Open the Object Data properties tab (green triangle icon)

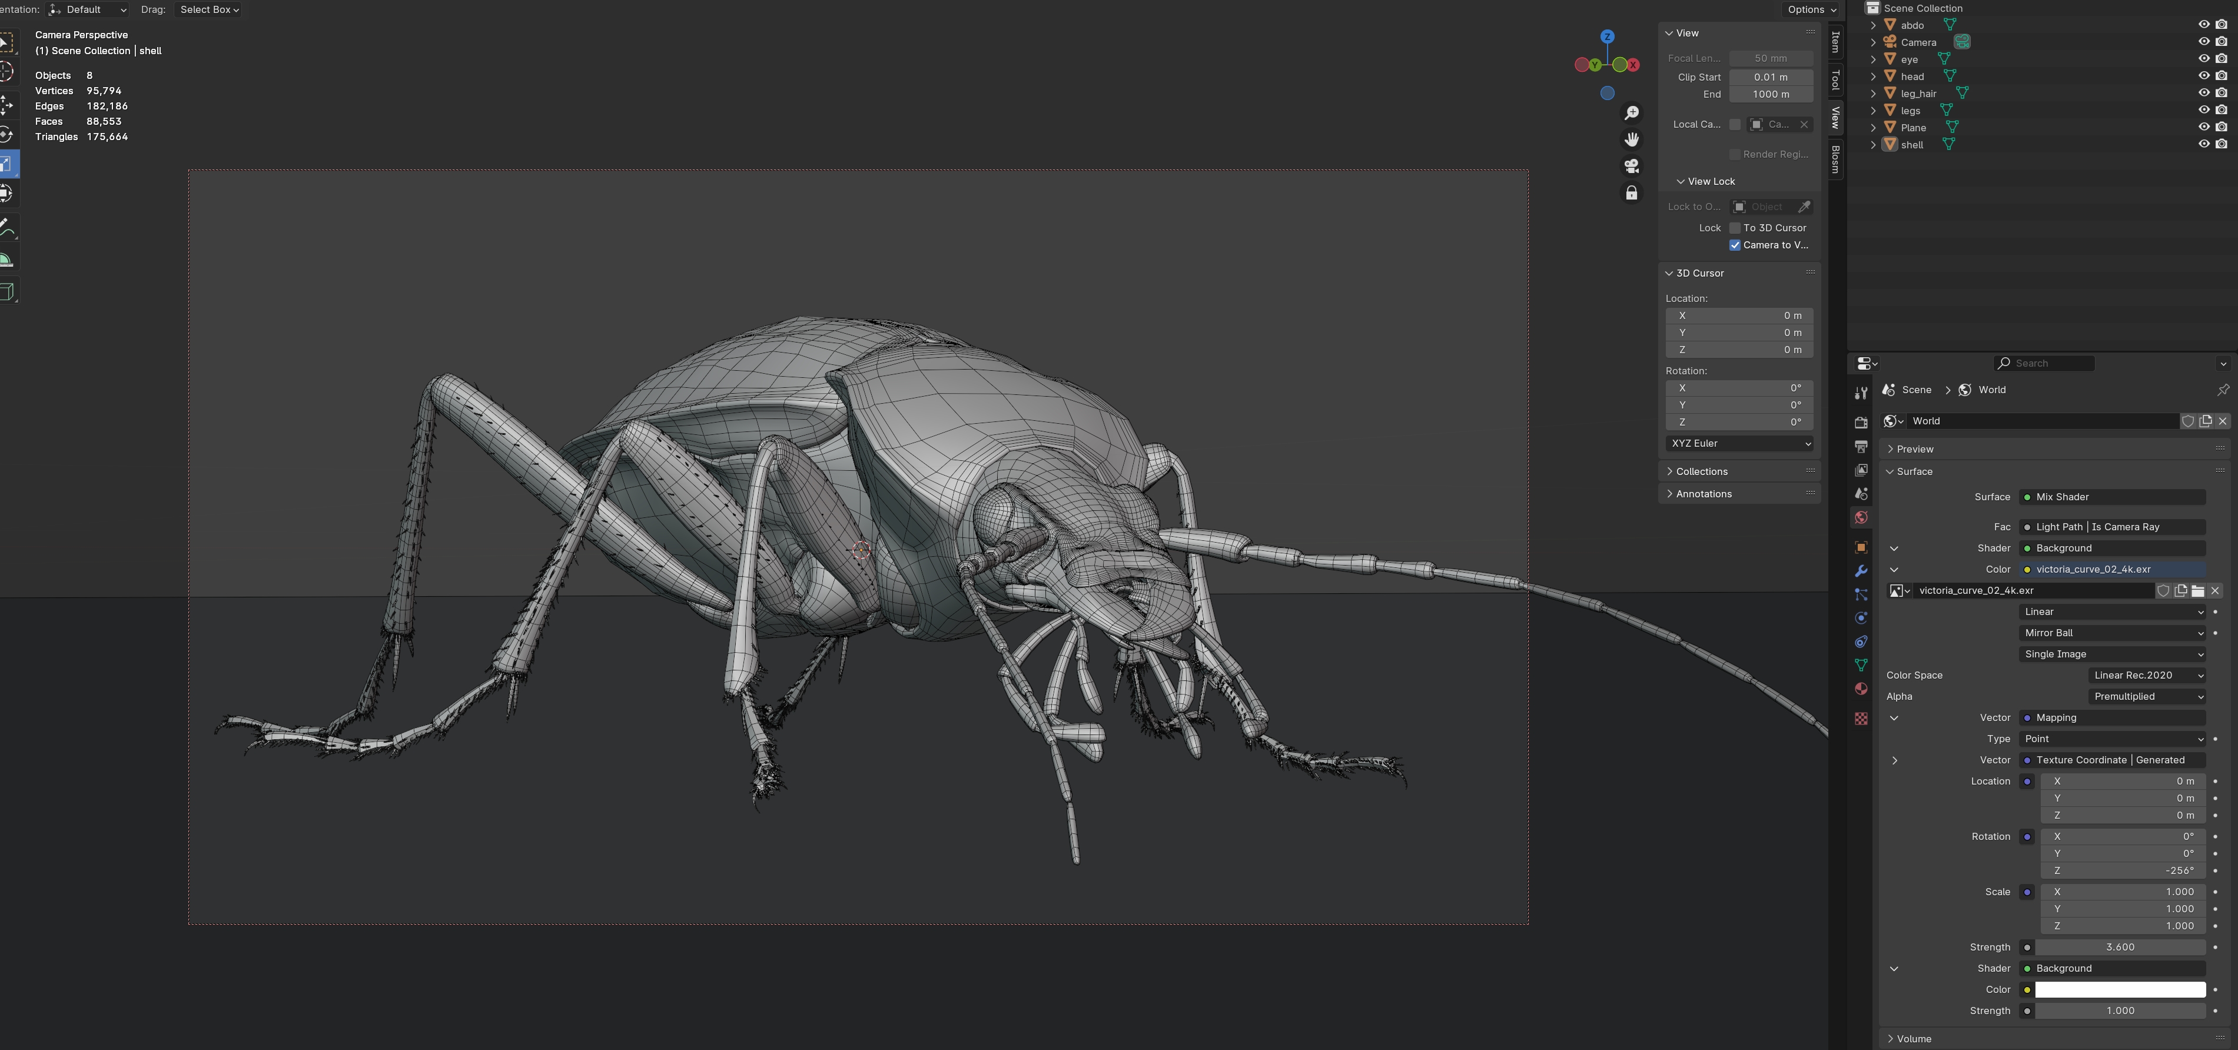tap(1861, 665)
